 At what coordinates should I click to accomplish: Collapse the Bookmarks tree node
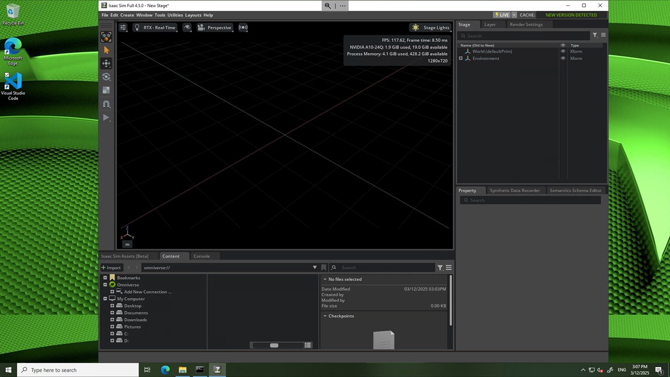(105, 278)
